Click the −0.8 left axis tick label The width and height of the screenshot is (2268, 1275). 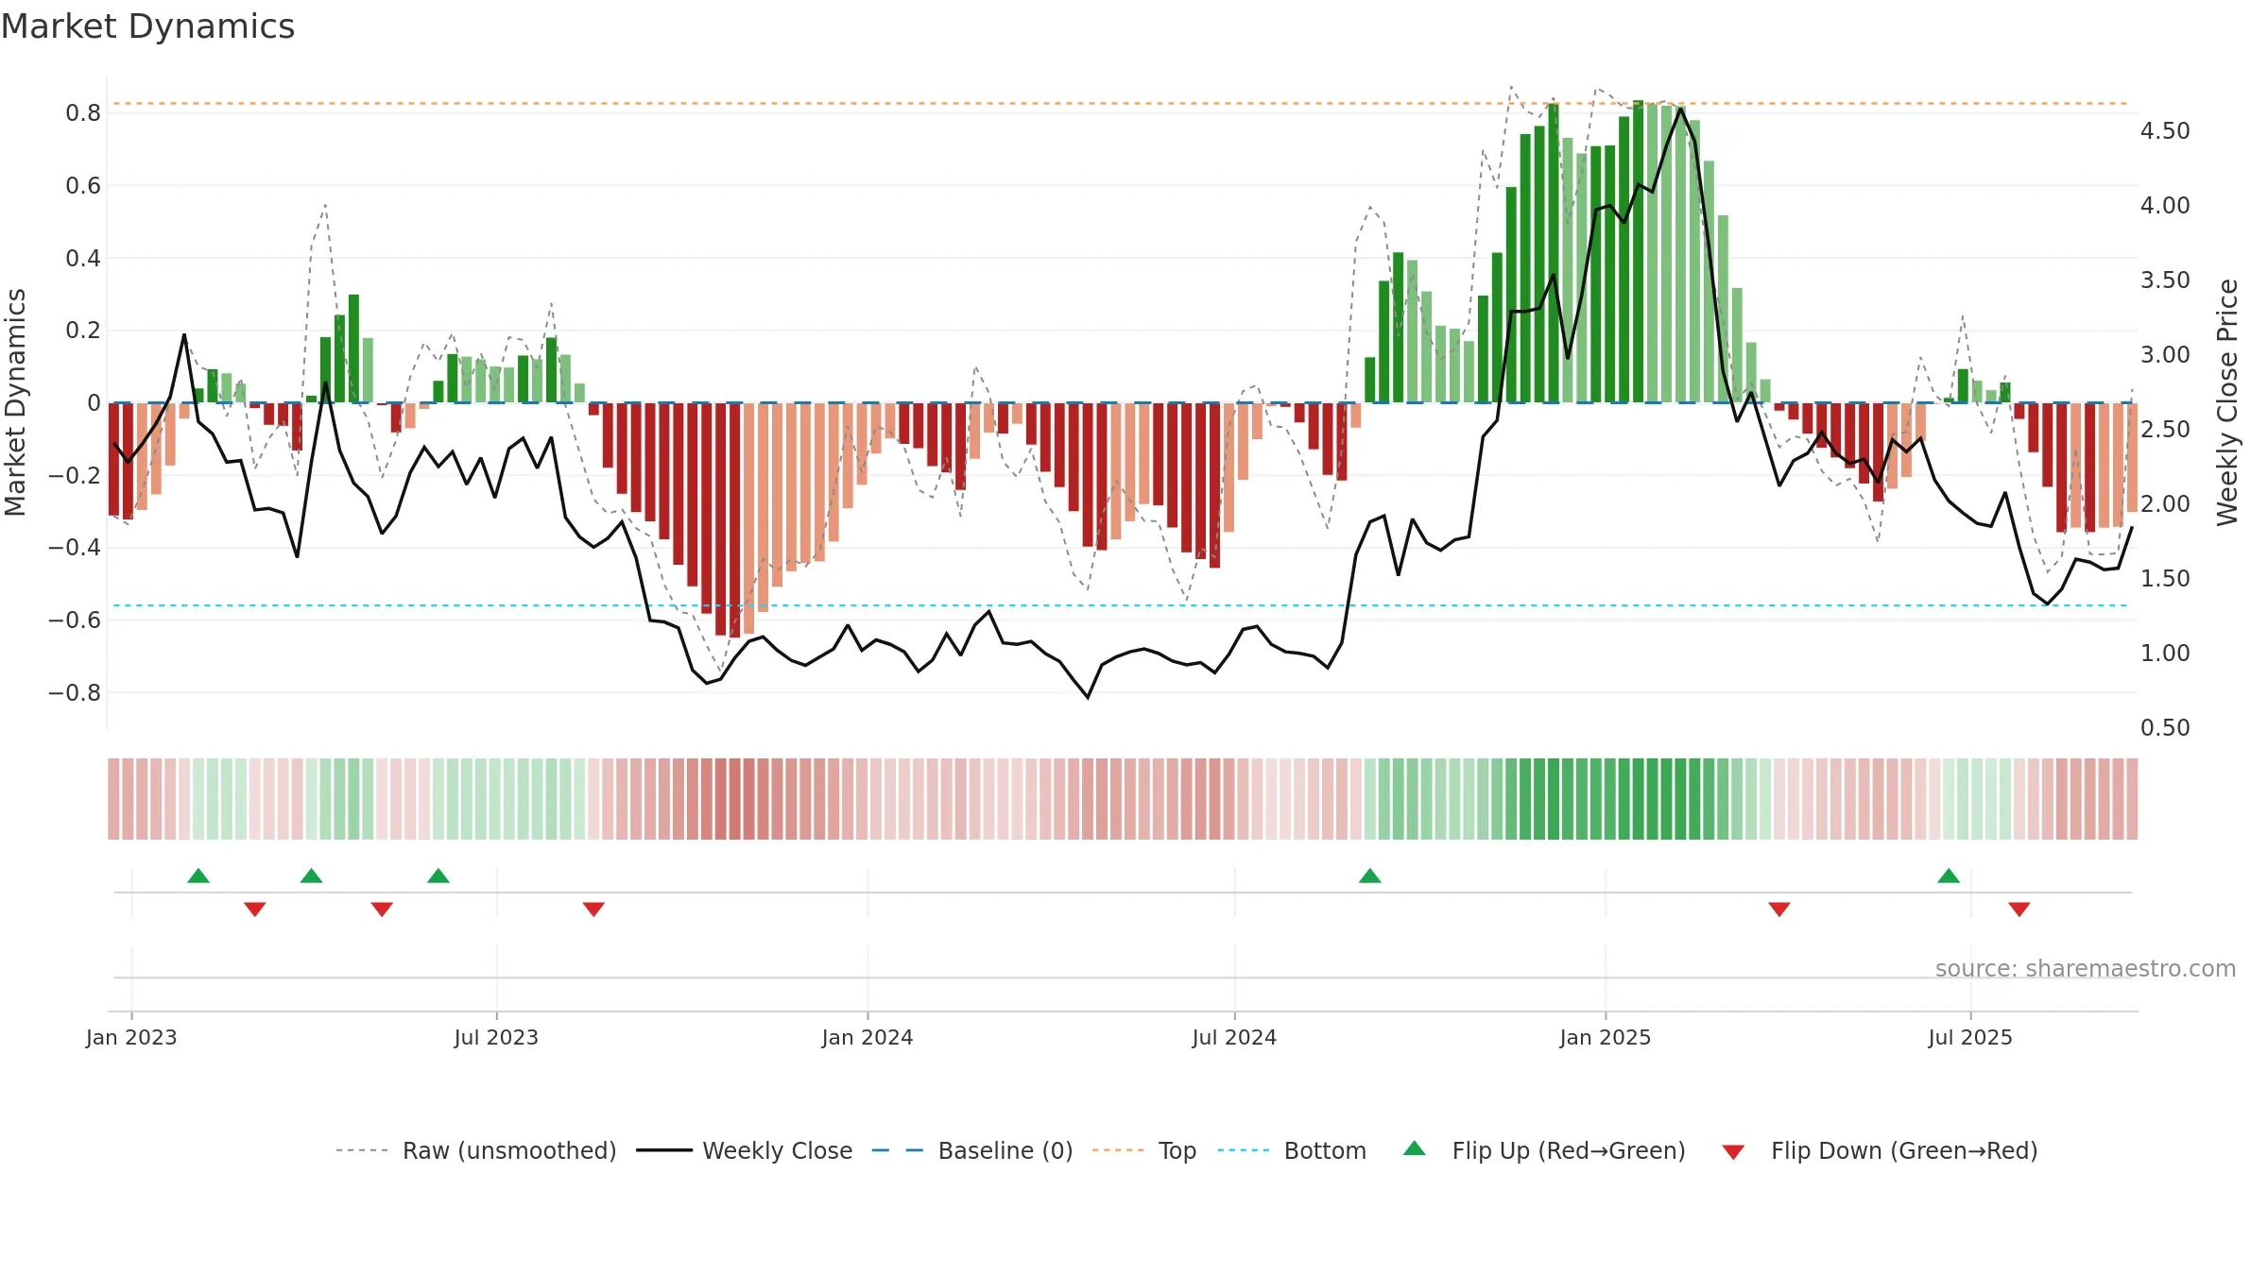[x=75, y=693]
